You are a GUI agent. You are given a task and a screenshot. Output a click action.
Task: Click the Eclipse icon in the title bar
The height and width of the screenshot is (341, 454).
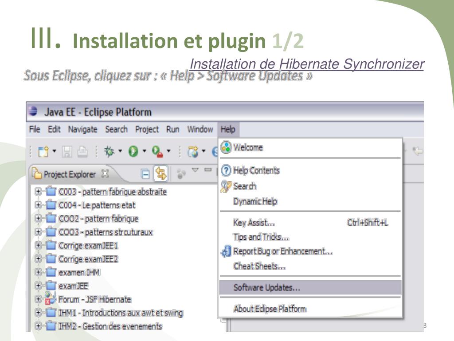pyautogui.click(x=33, y=111)
